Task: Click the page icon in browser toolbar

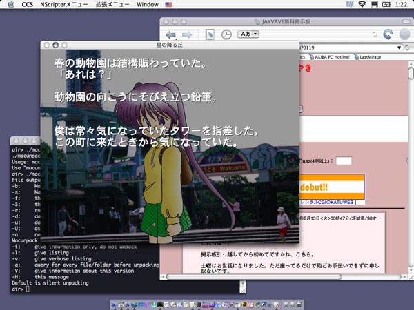Action: click(210, 34)
